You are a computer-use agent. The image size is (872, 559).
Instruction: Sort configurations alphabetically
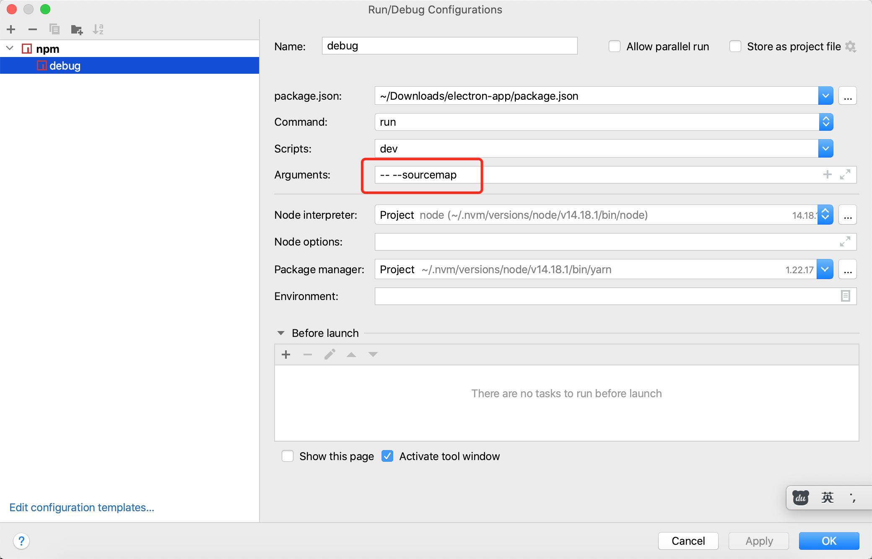pos(98,29)
